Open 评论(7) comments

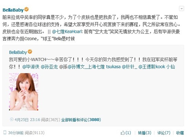coord(164,133)
